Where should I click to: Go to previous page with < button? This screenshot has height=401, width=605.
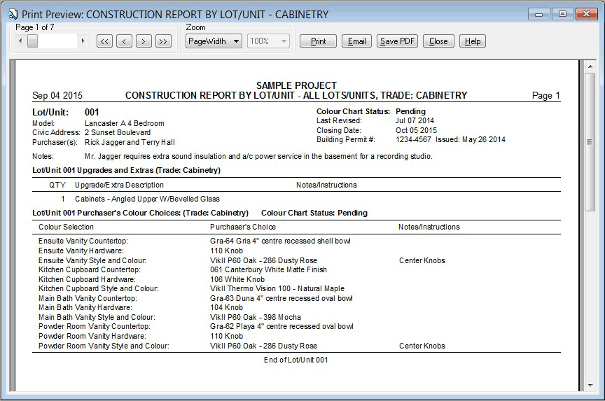(124, 41)
